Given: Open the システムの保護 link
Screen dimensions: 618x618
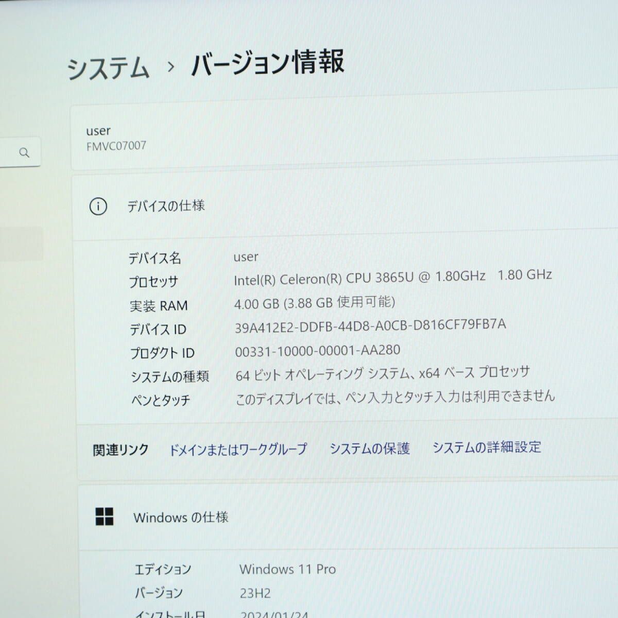Looking at the screenshot, I should (x=369, y=448).
